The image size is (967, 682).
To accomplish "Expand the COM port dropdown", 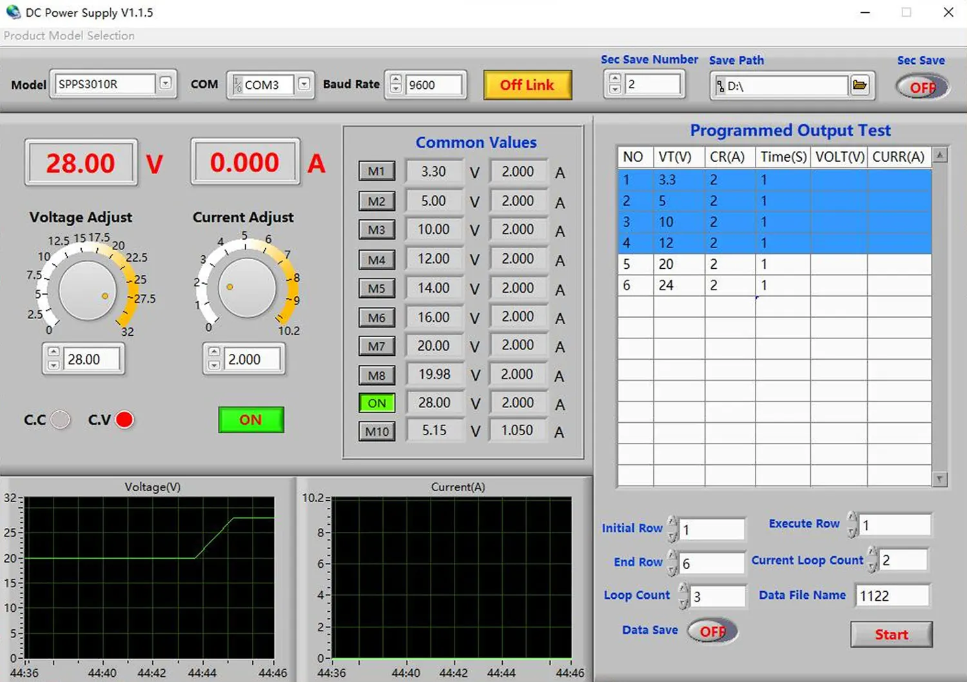I will tap(304, 84).
